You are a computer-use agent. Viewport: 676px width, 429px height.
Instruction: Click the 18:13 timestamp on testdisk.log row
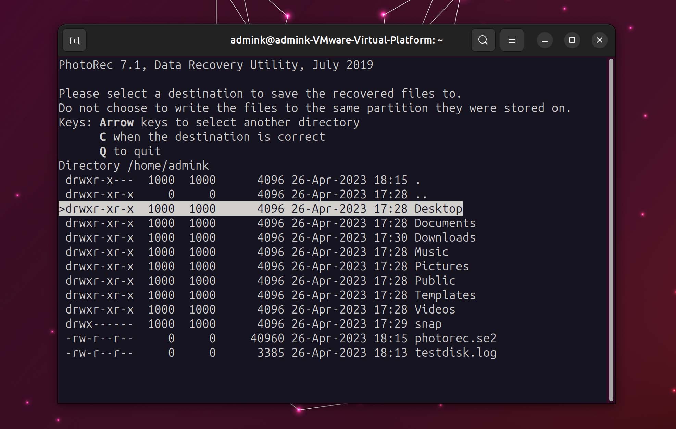tap(391, 353)
